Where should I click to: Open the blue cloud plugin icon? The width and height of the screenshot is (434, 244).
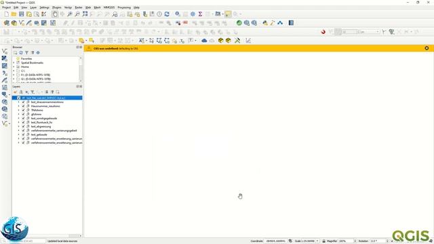point(204,41)
